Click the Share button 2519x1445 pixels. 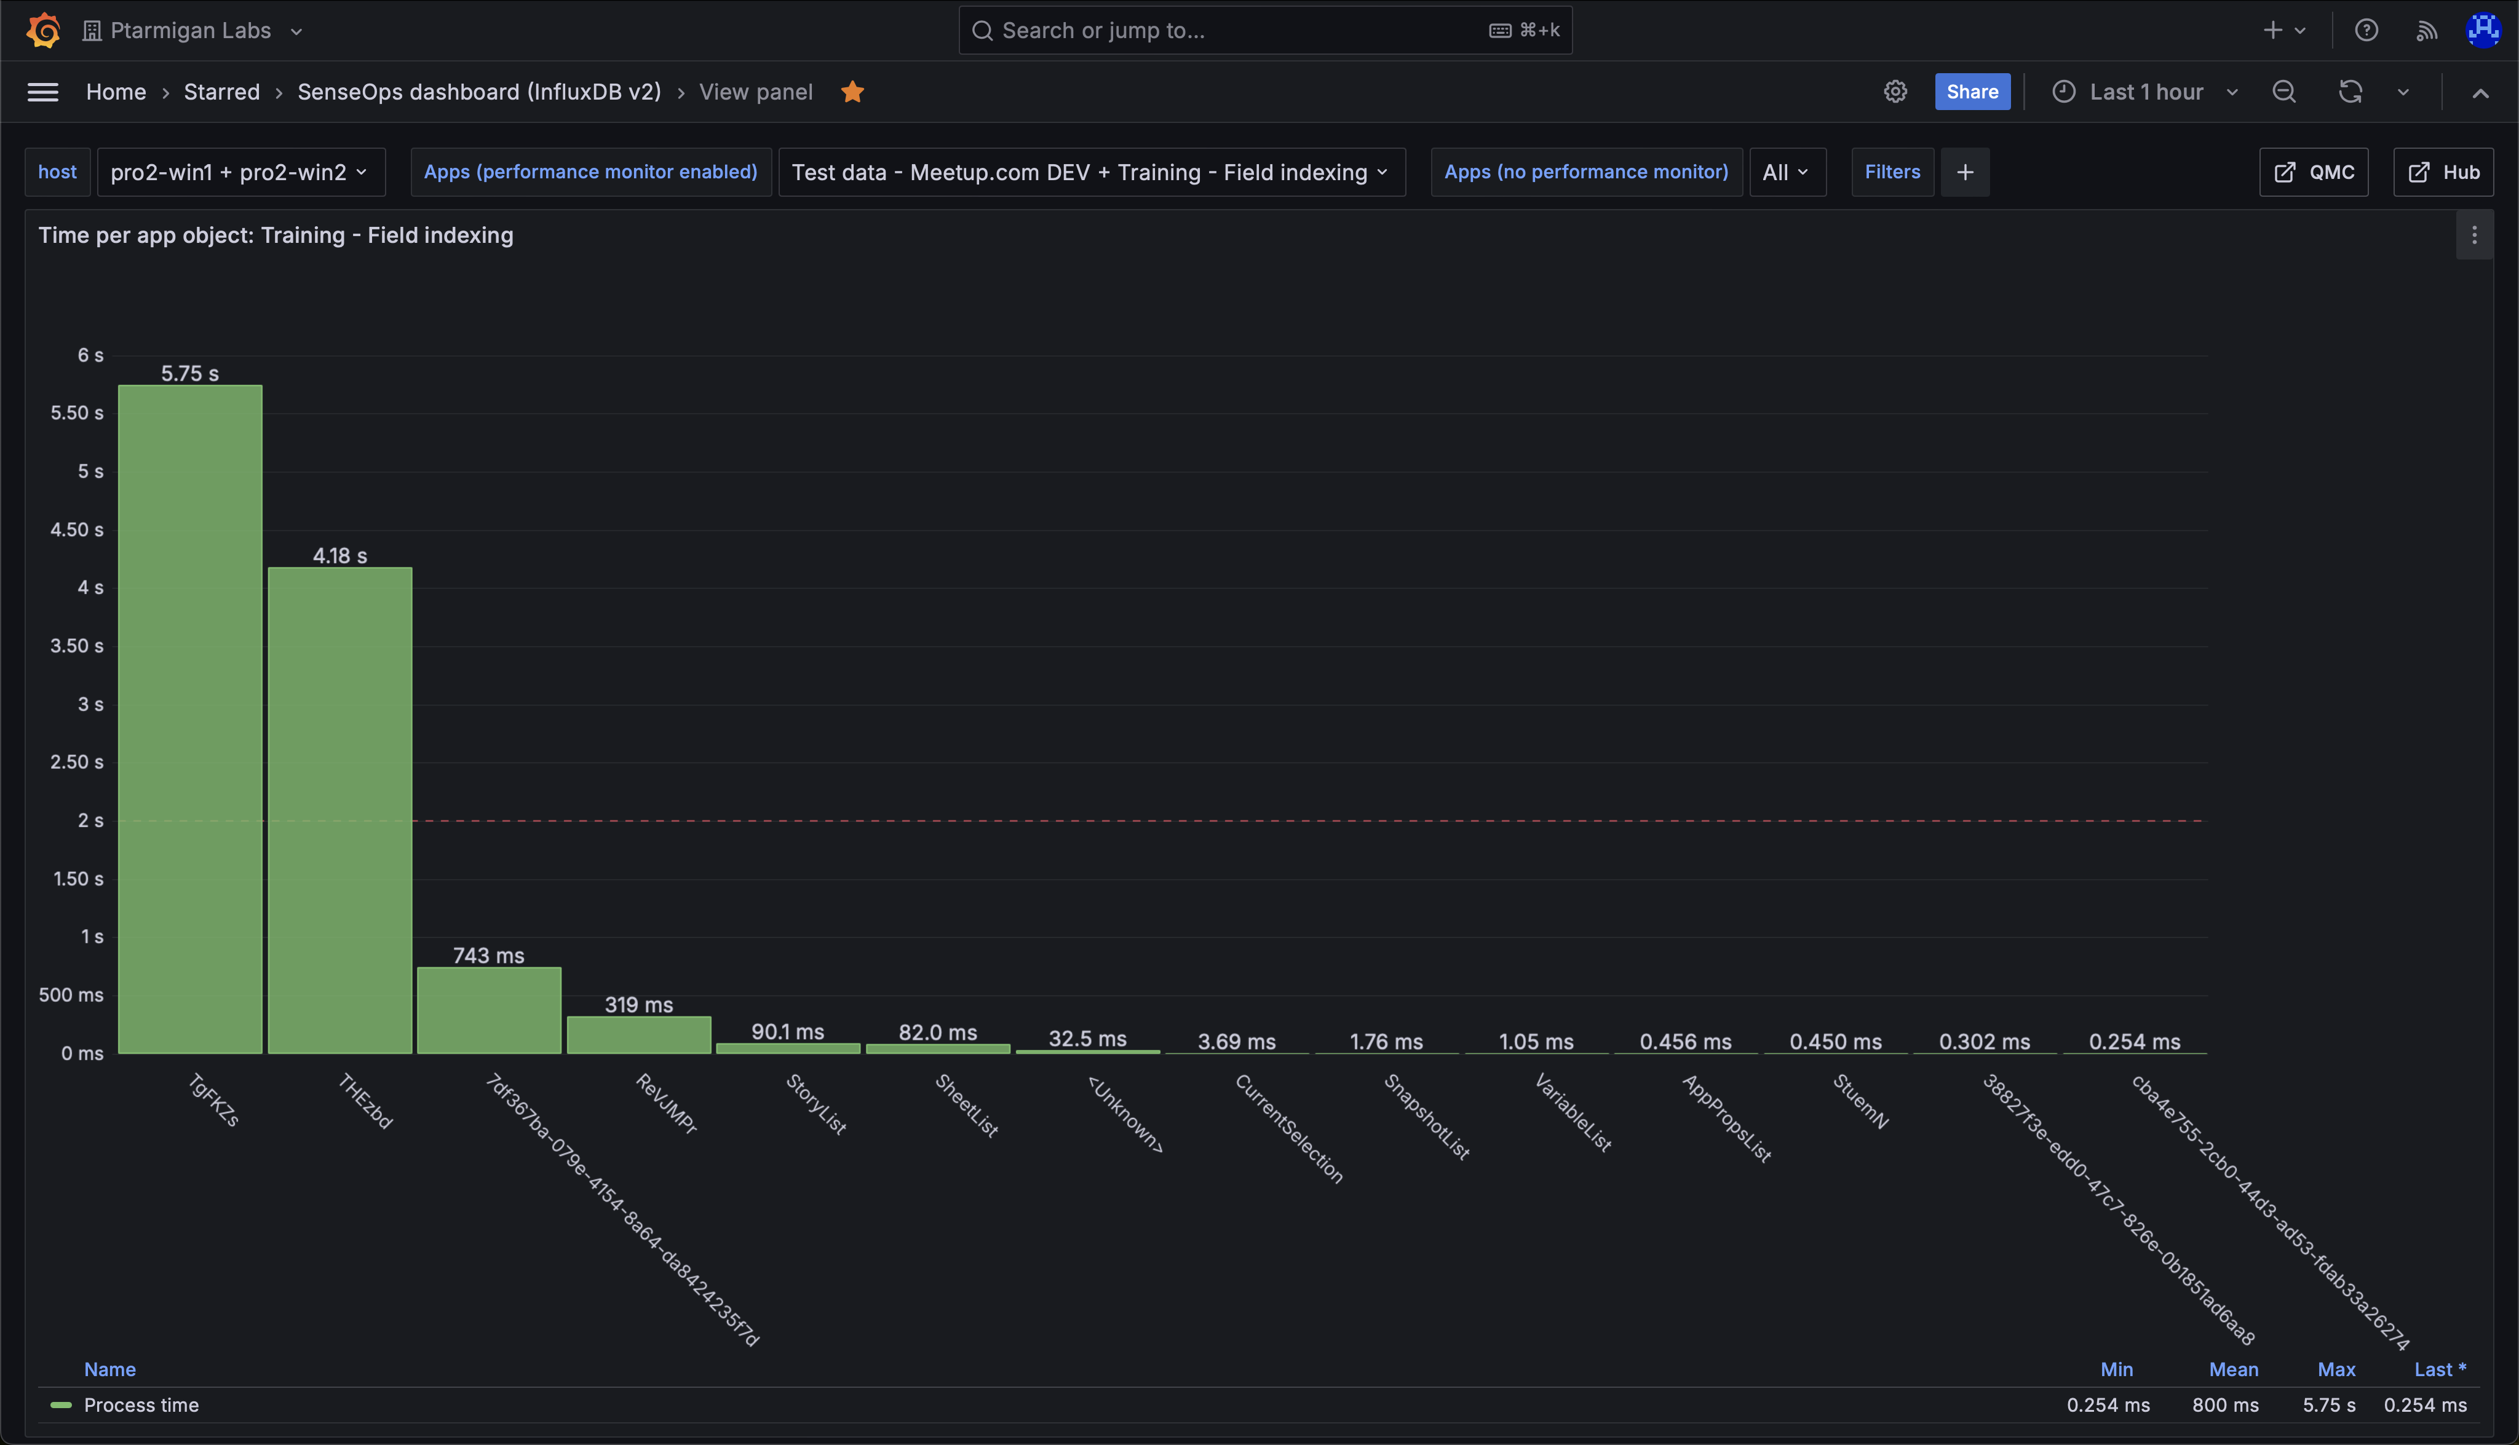(x=1971, y=91)
